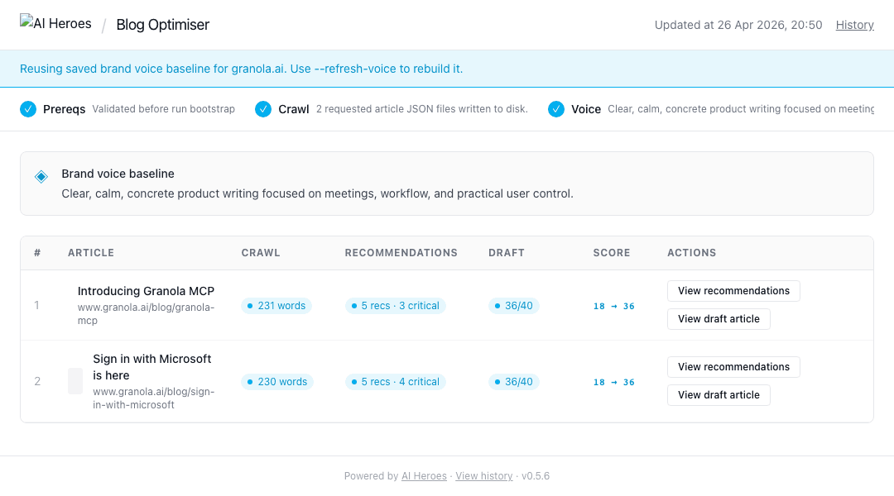The image size is (894, 496).
Task: Click the Article column header
Action: click(x=91, y=253)
